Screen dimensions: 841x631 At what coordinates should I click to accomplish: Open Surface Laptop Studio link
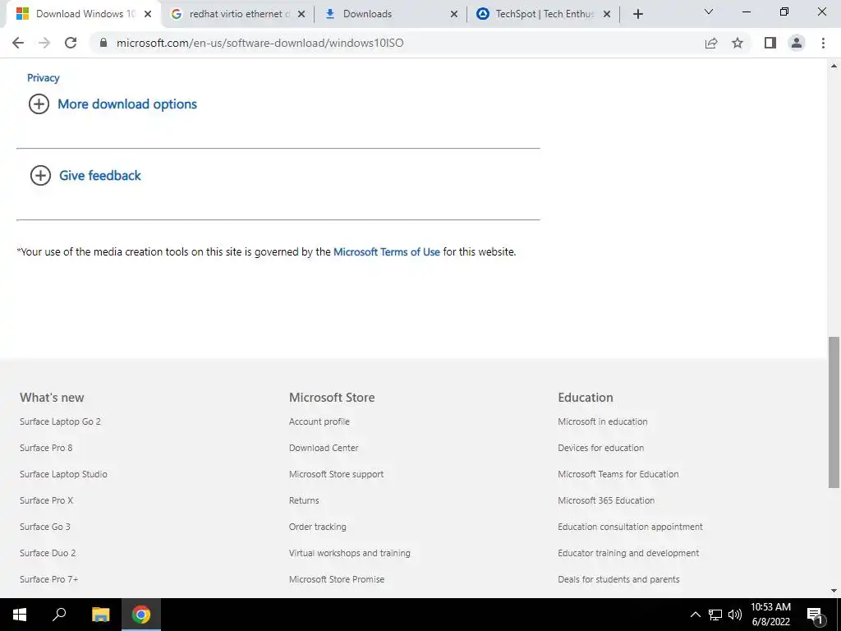click(x=63, y=474)
